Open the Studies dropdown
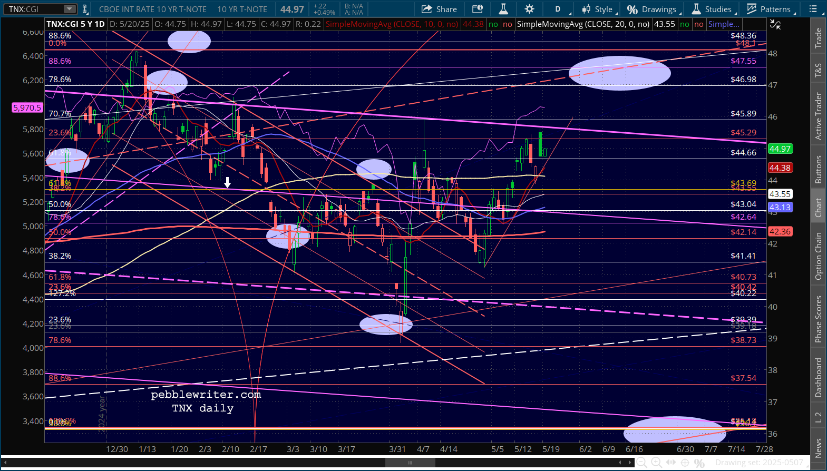This screenshot has width=827, height=471. click(x=712, y=9)
